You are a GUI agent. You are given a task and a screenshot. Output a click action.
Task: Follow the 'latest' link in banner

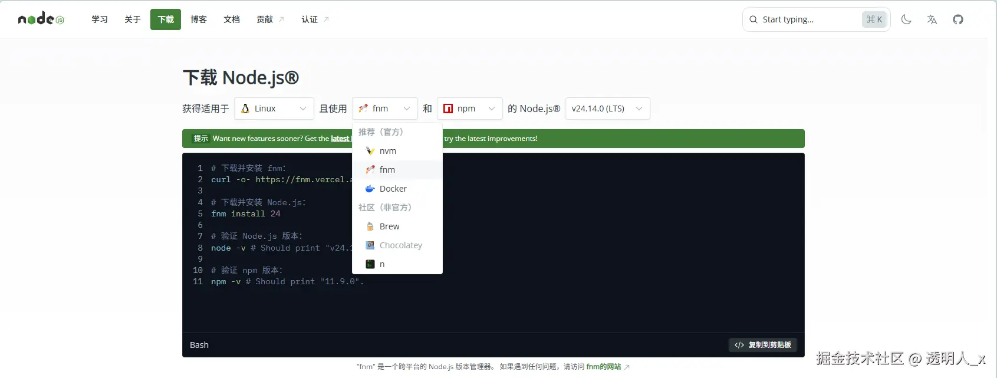pos(340,139)
